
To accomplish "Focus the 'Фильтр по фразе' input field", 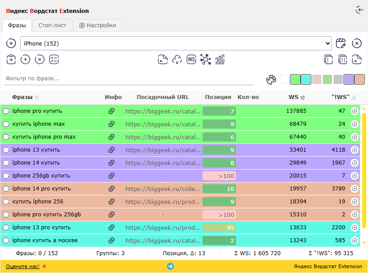I will click(128, 79).
